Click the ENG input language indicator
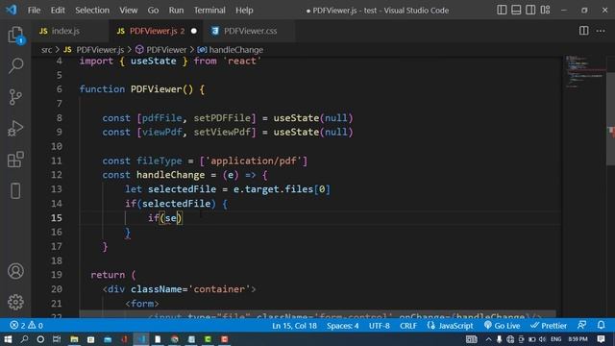Viewport: 615px width, 346px height. [555, 339]
